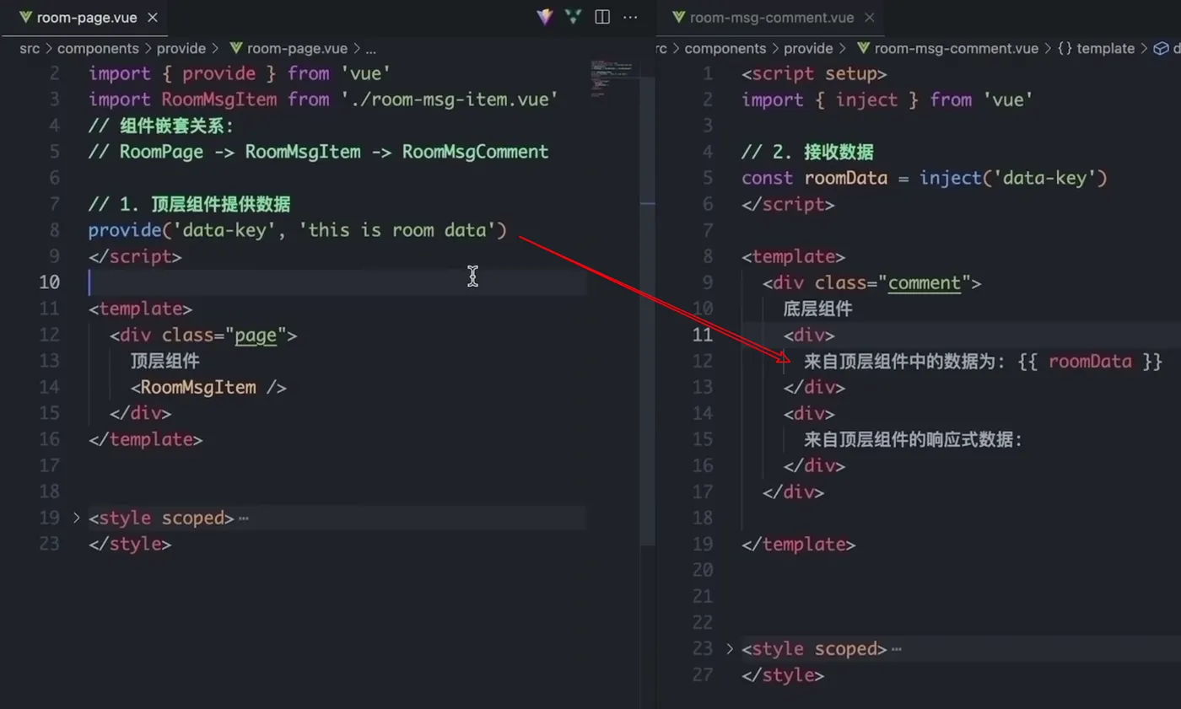Click the {{ roomData }} interpolation line

point(984,361)
